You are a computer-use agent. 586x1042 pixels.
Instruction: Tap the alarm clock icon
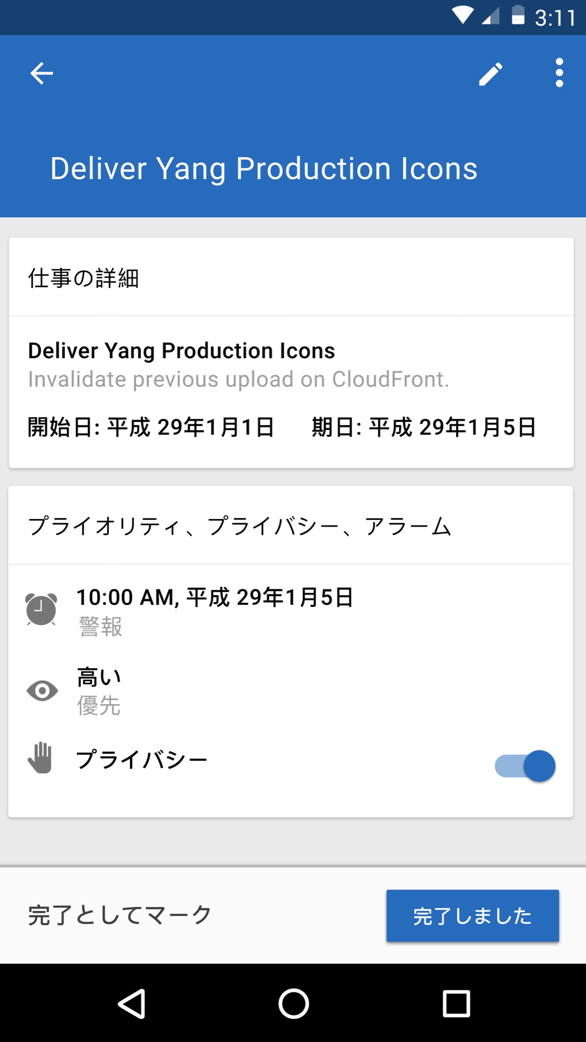point(41,609)
